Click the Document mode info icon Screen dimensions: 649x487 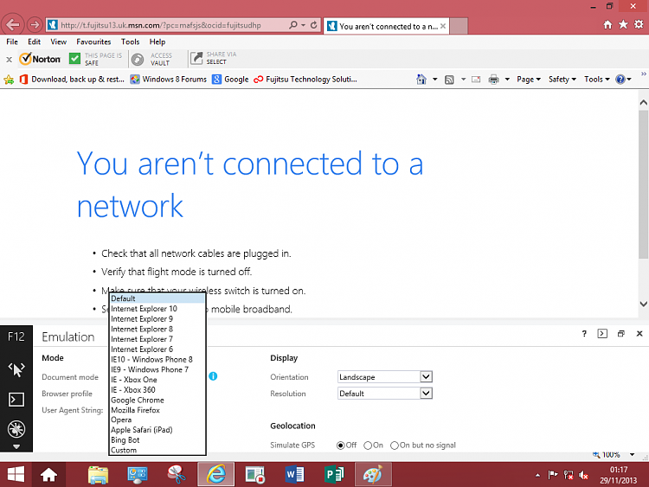click(x=213, y=376)
